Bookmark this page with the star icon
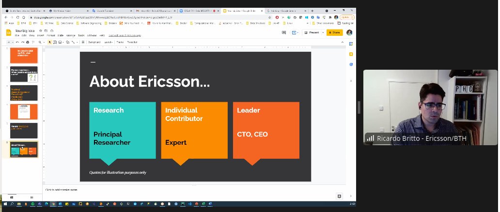This screenshot has height=212, width=500. tap(270, 17)
